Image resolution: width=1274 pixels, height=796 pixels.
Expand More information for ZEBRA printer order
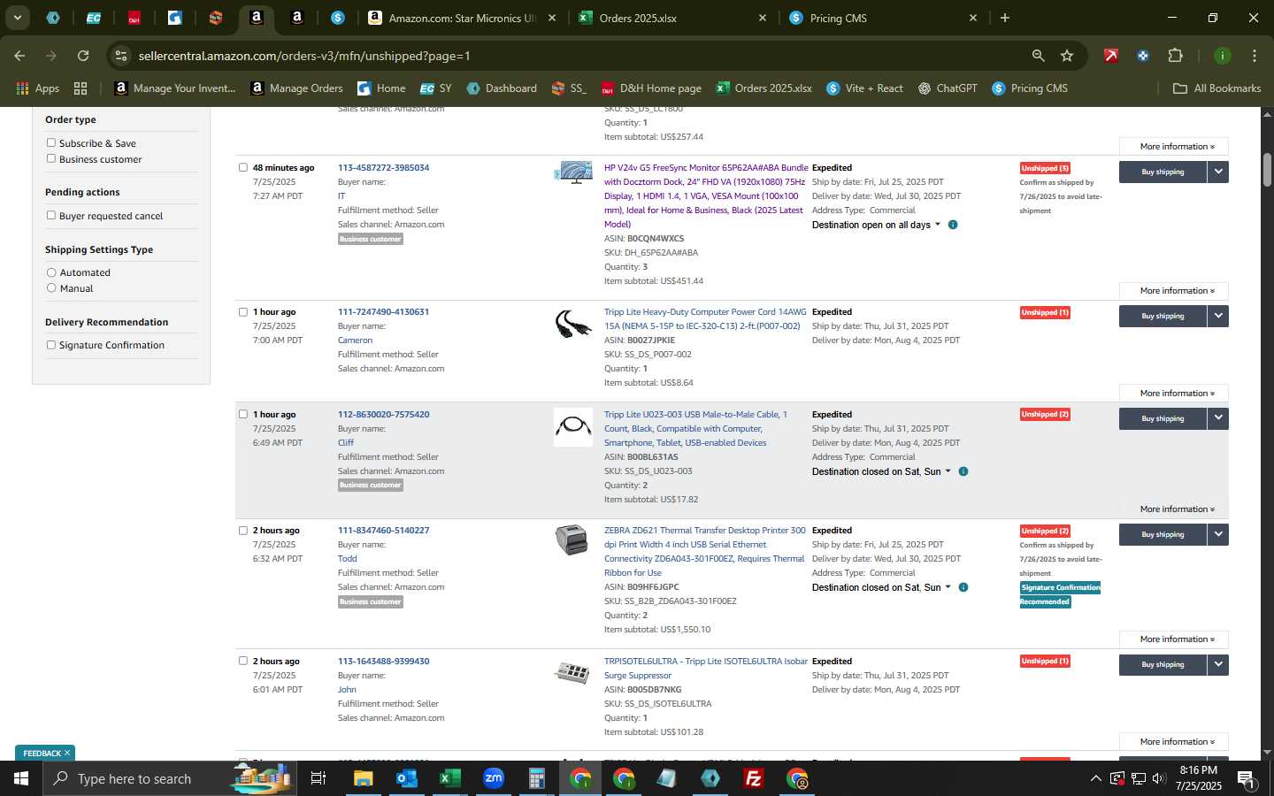pos(1173,639)
